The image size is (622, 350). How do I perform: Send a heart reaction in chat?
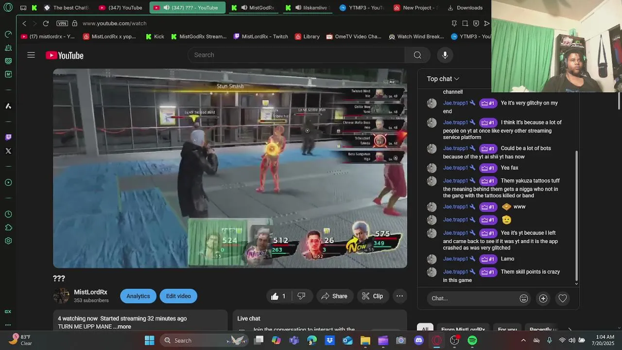[x=563, y=298]
